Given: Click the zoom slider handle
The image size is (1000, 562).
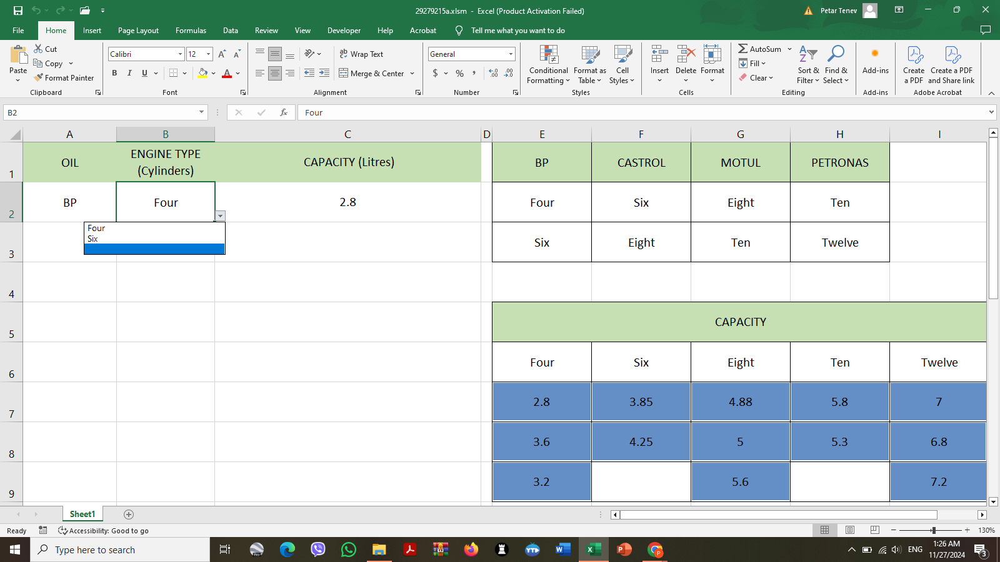Looking at the screenshot, I should pyautogui.click(x=933, y=530).
